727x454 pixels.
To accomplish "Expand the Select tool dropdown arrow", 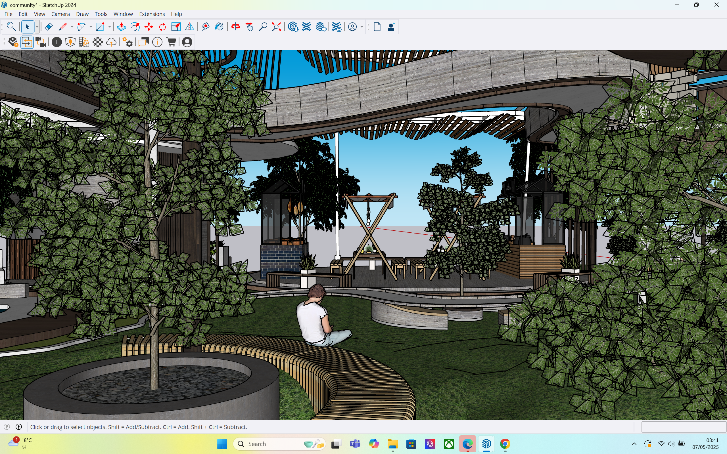I will click(37, 27).
